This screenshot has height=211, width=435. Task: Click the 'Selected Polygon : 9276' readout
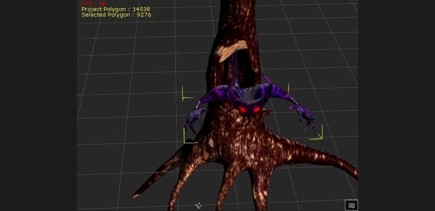116,15
